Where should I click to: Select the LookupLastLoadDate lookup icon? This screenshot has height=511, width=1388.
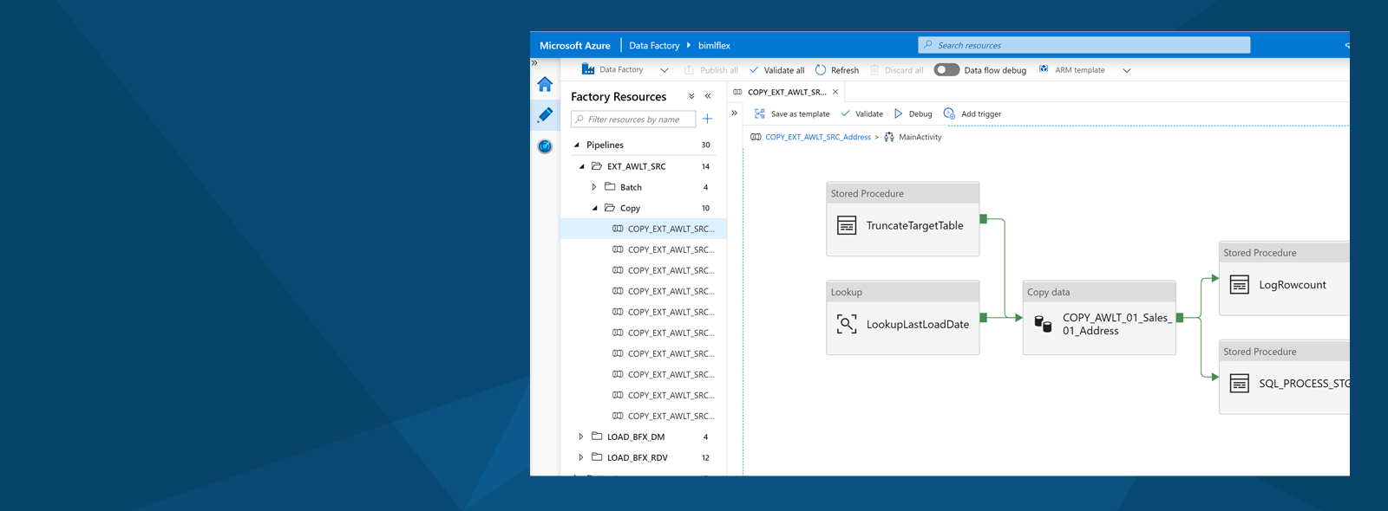click(x=847, y=325)
